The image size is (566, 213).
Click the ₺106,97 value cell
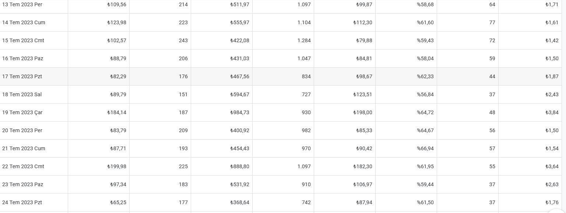coord(345,184)
